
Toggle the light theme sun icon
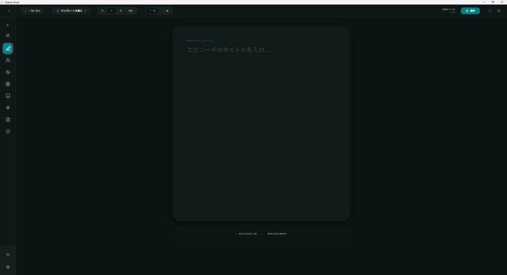click(8, 255)
